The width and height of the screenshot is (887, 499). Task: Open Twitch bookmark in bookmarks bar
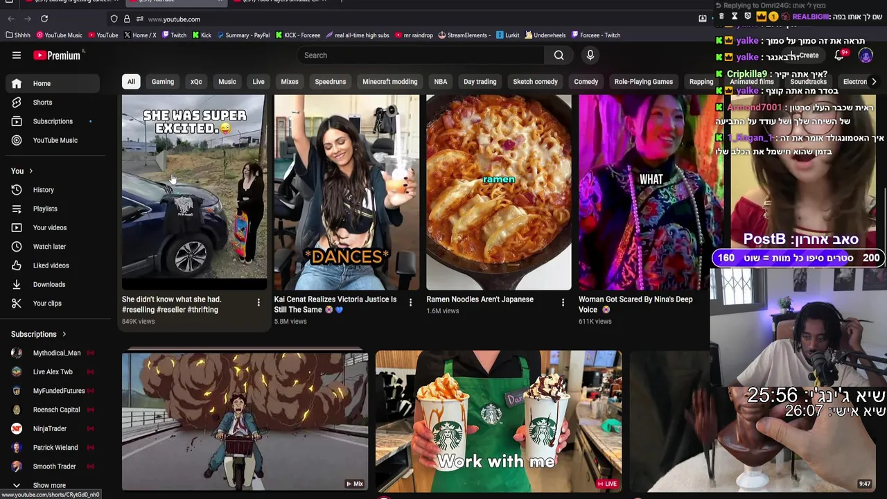[174, 35]
